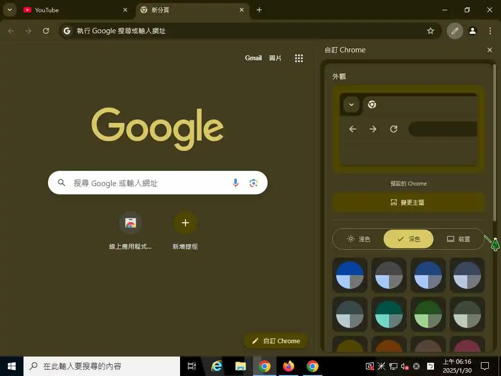Choose the teal color swatch

point(389,314)
